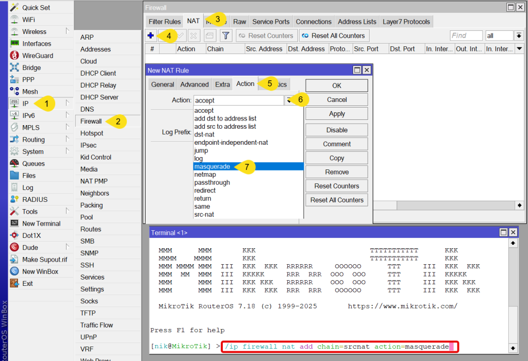
Task: Open WireGuard from the sidebar
Action: pyautogui.click(x=37, y=56)
